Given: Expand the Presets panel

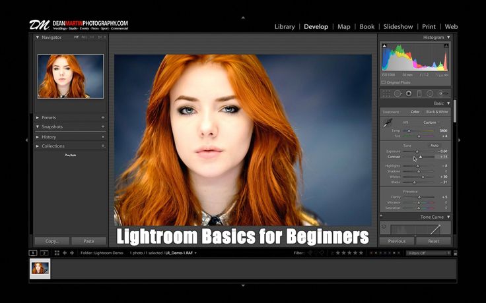Looking at the screenshot, I should coord(38,118).
